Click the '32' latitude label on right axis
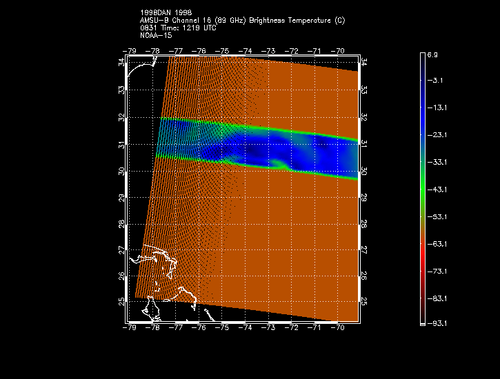Viewport: 500px width, 379px height. click(364, 118)
